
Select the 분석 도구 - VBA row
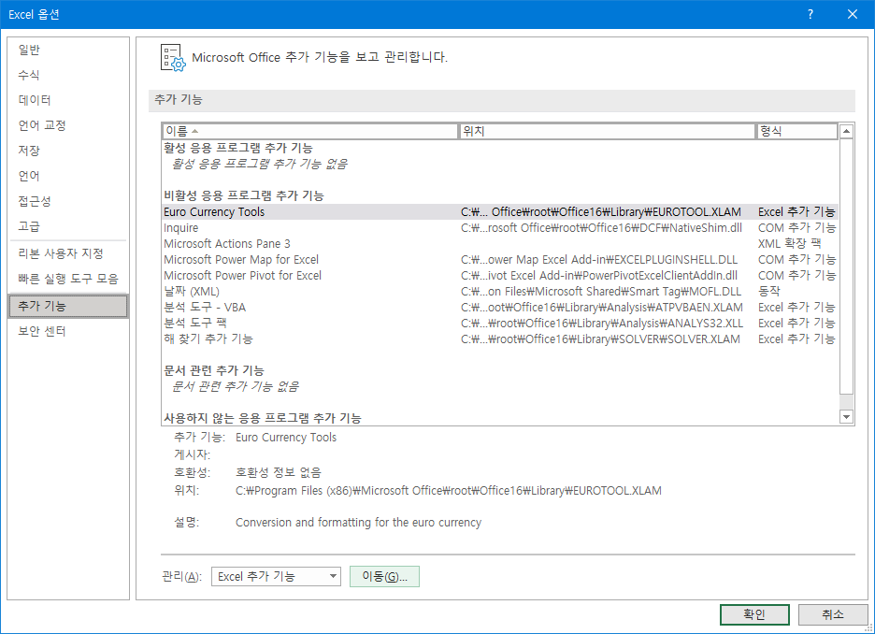(x=500, y=308)
